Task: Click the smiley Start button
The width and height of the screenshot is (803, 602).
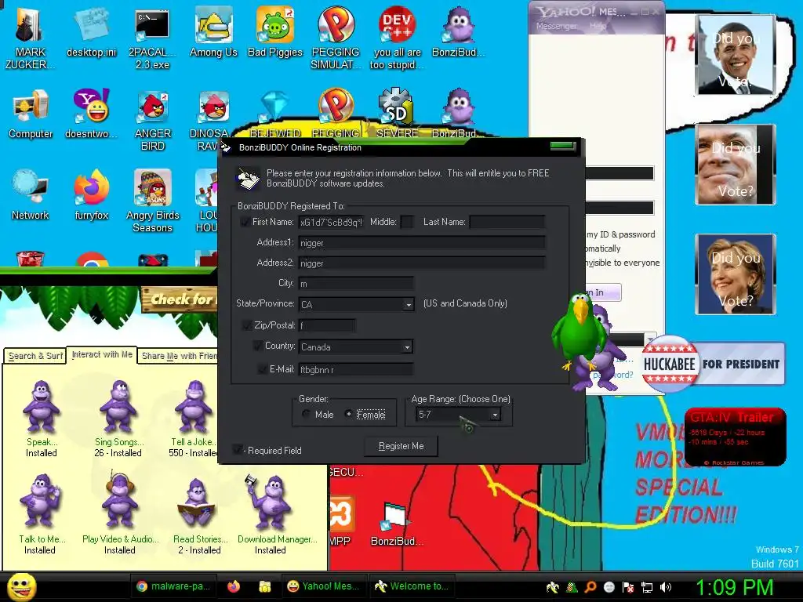Action: (21, 586)
